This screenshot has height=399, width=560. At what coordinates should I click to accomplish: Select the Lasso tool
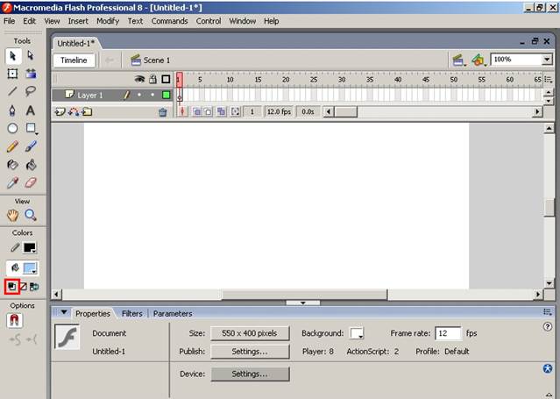[x=31, y=91]
